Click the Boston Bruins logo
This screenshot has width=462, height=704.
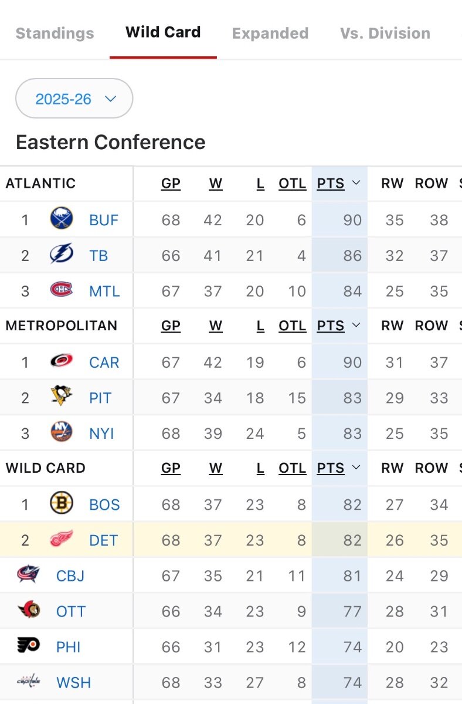point(62,504)
